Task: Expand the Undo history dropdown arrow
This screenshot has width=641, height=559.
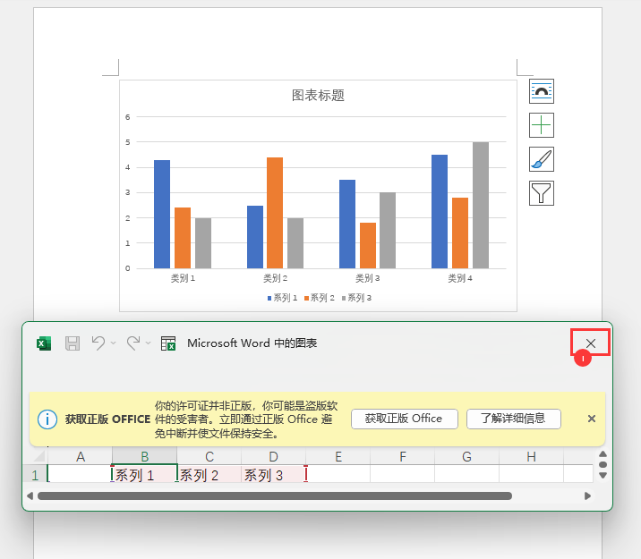Action: pos(113,343)
